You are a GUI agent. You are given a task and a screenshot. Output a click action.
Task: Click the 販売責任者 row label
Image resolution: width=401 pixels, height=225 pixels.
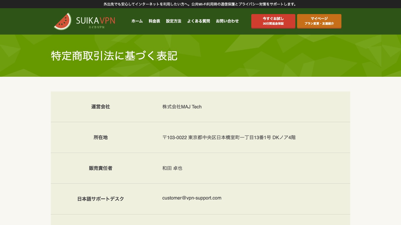point(101,168)
